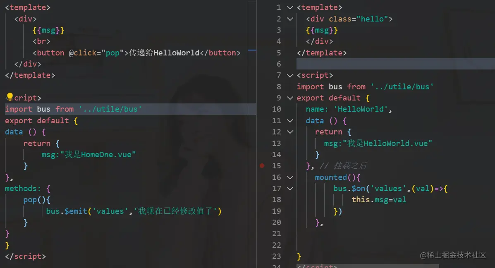Image resolution: width=495 pixels, height=268 pixels.
Task: Collapse the script block on line 7
Action: (x=289, y=75)
